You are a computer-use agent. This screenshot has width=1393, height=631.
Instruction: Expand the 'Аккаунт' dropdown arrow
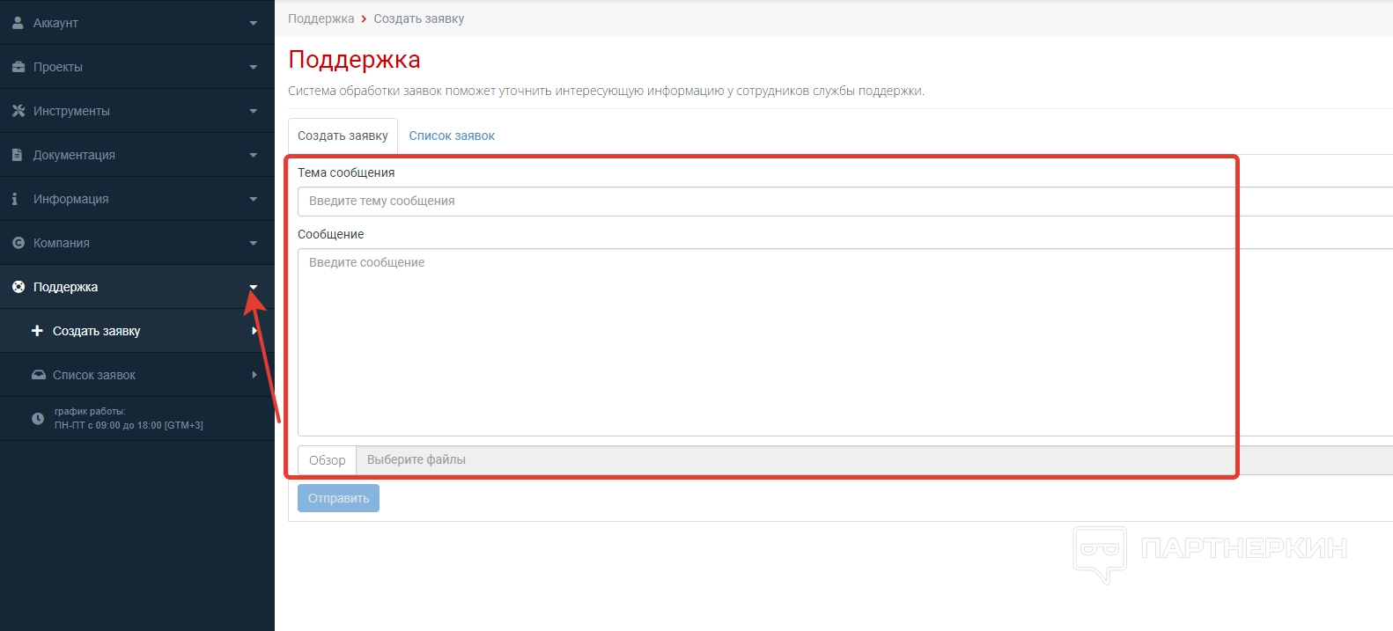click(254, 23)
